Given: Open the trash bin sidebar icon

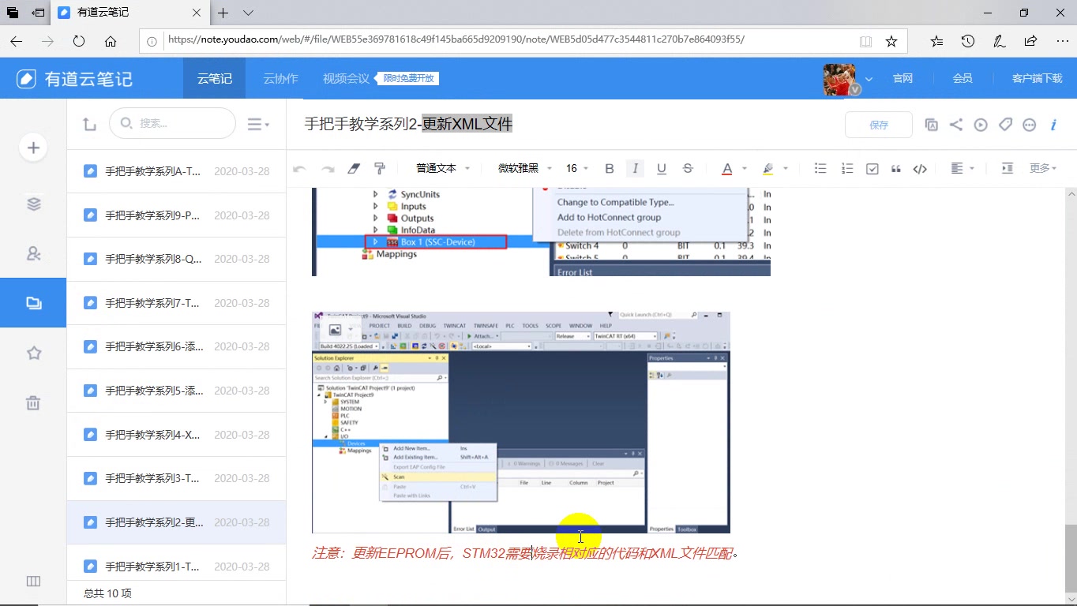Looking at the screenshot, I should 33,403.
